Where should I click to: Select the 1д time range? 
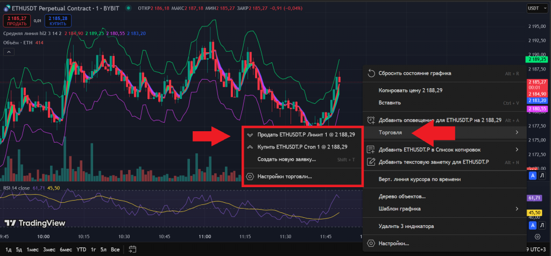(8, 249)
